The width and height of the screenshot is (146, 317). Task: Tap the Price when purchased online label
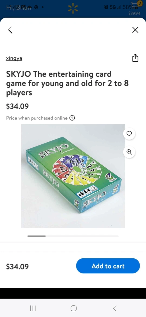tap(37, 118)
